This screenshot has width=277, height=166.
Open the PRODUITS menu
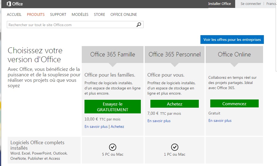[x=36, y=14]
